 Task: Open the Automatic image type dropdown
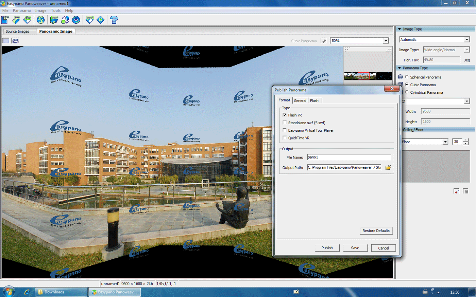(x=467, y=40)
